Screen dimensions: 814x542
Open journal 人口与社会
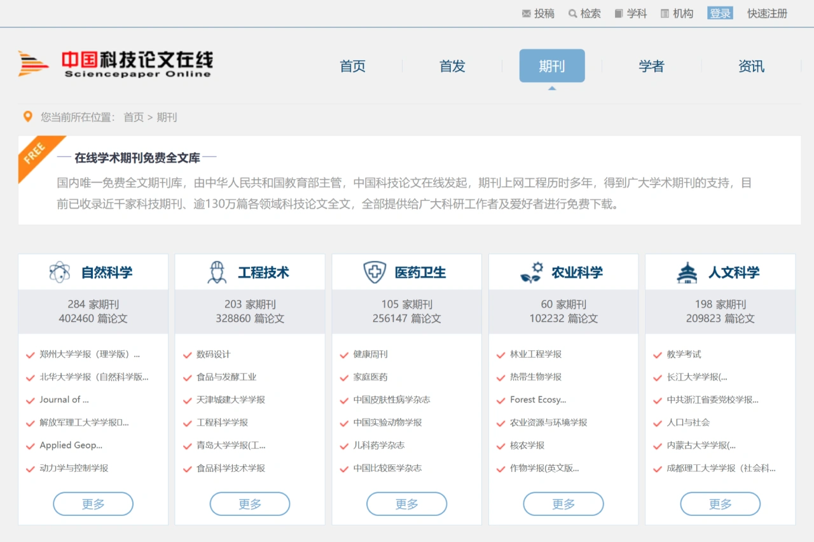coord(688,422)
